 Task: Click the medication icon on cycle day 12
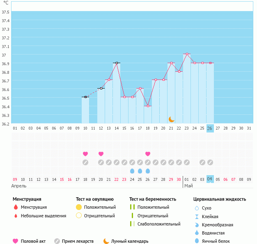(x=101, y=162)
